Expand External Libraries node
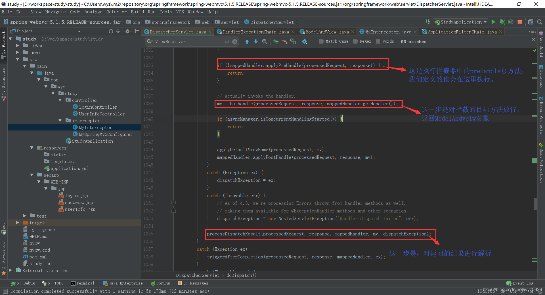Screen dimensions: 545x295 pyautogui.click(x=11, y=270)
